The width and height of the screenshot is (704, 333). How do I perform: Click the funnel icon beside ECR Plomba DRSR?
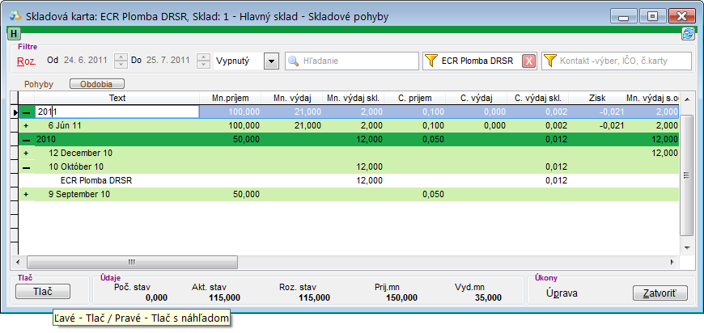coord(431,61)
